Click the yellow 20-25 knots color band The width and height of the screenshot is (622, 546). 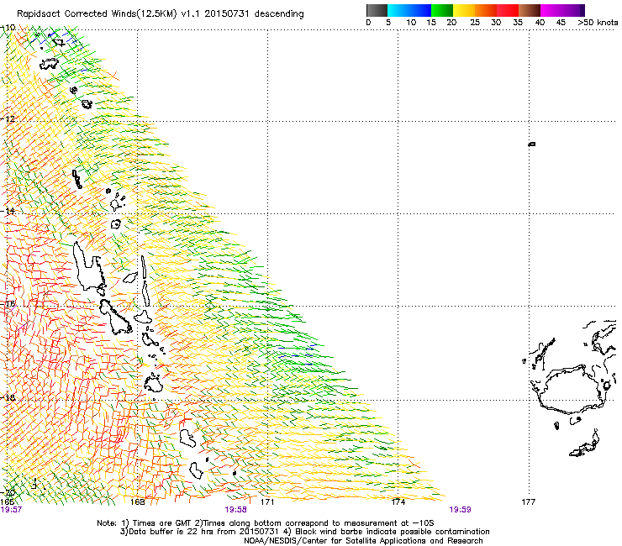click(464, 10)
